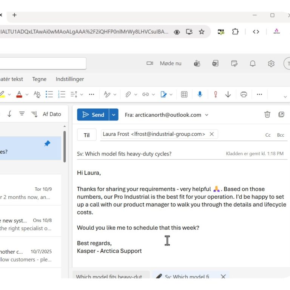Click the Send button
This screenshot has width=290, height=290.
tap(93, 115)
